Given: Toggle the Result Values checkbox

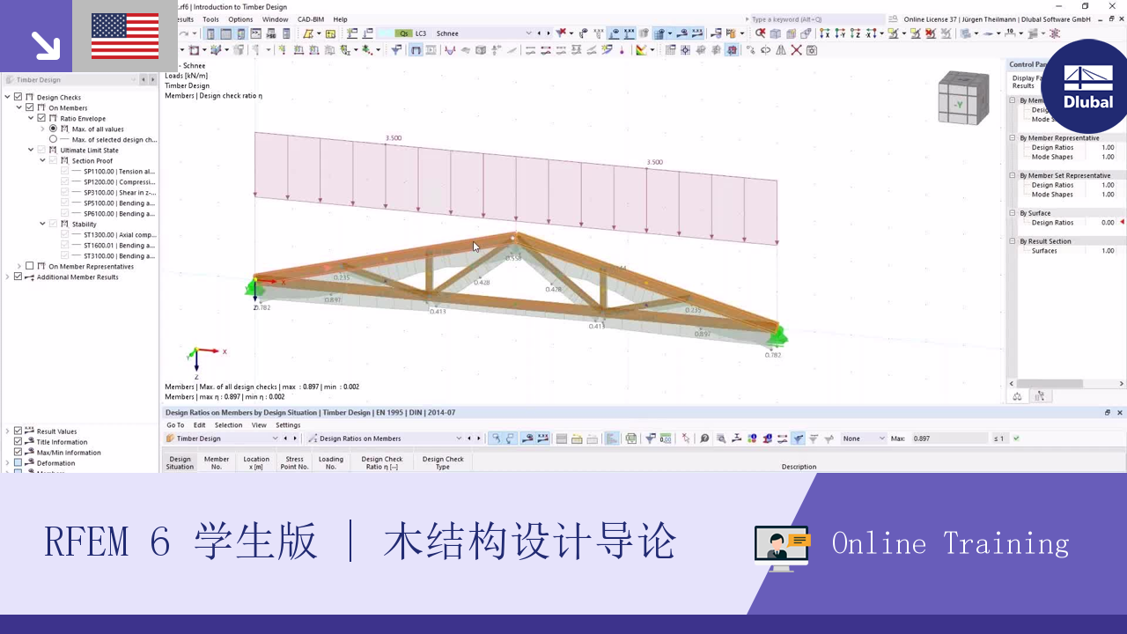Looking at the screenshot, I should [18, 431].
